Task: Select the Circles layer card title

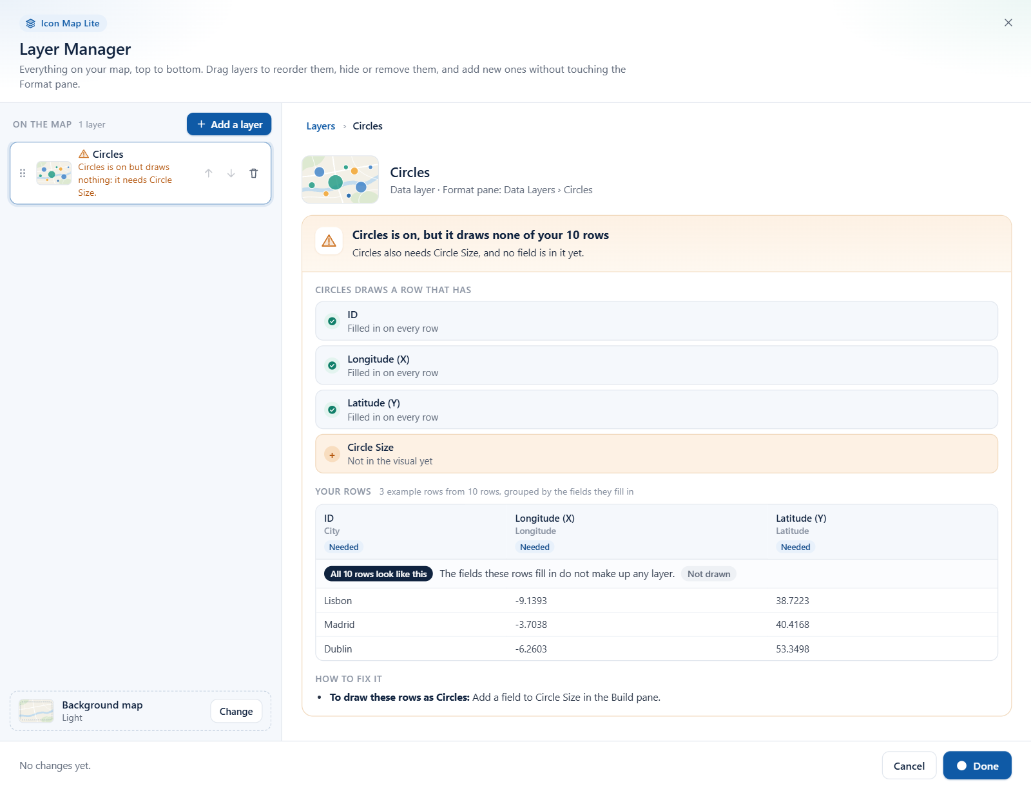Action: 108,155
